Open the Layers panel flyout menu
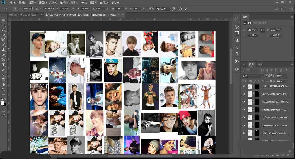This screenshot has width=295, height=159. (x=292, y=64)
